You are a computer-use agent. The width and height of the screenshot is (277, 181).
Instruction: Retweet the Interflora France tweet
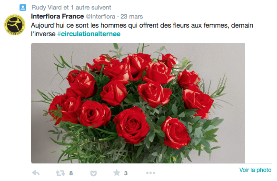[x=60, y=173]
